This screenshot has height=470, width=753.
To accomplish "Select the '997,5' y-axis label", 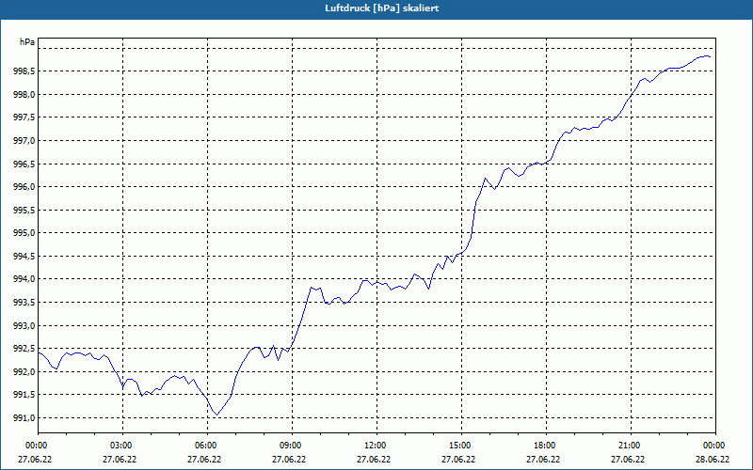I will click(x=25, y=117).
